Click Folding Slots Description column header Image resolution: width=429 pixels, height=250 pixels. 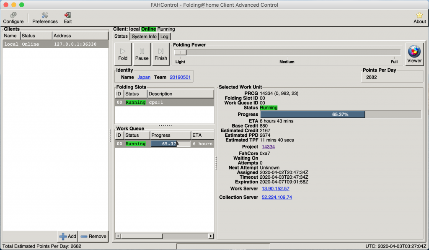[x=181, y=94]
